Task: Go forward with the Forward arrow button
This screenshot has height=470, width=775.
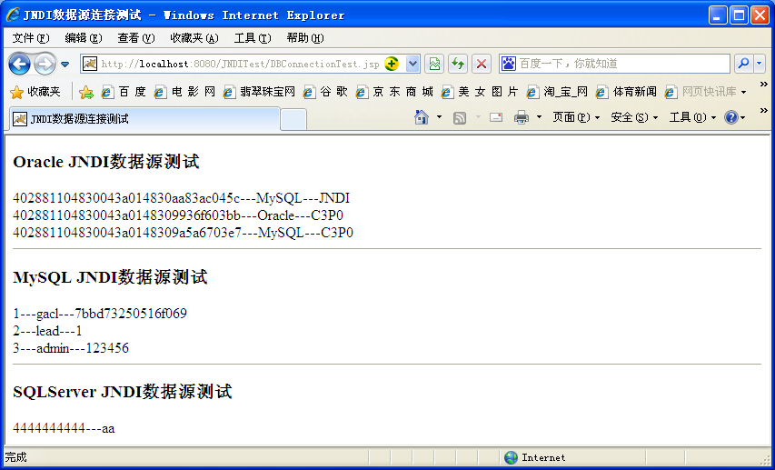Action: click(x=45, y=64)
